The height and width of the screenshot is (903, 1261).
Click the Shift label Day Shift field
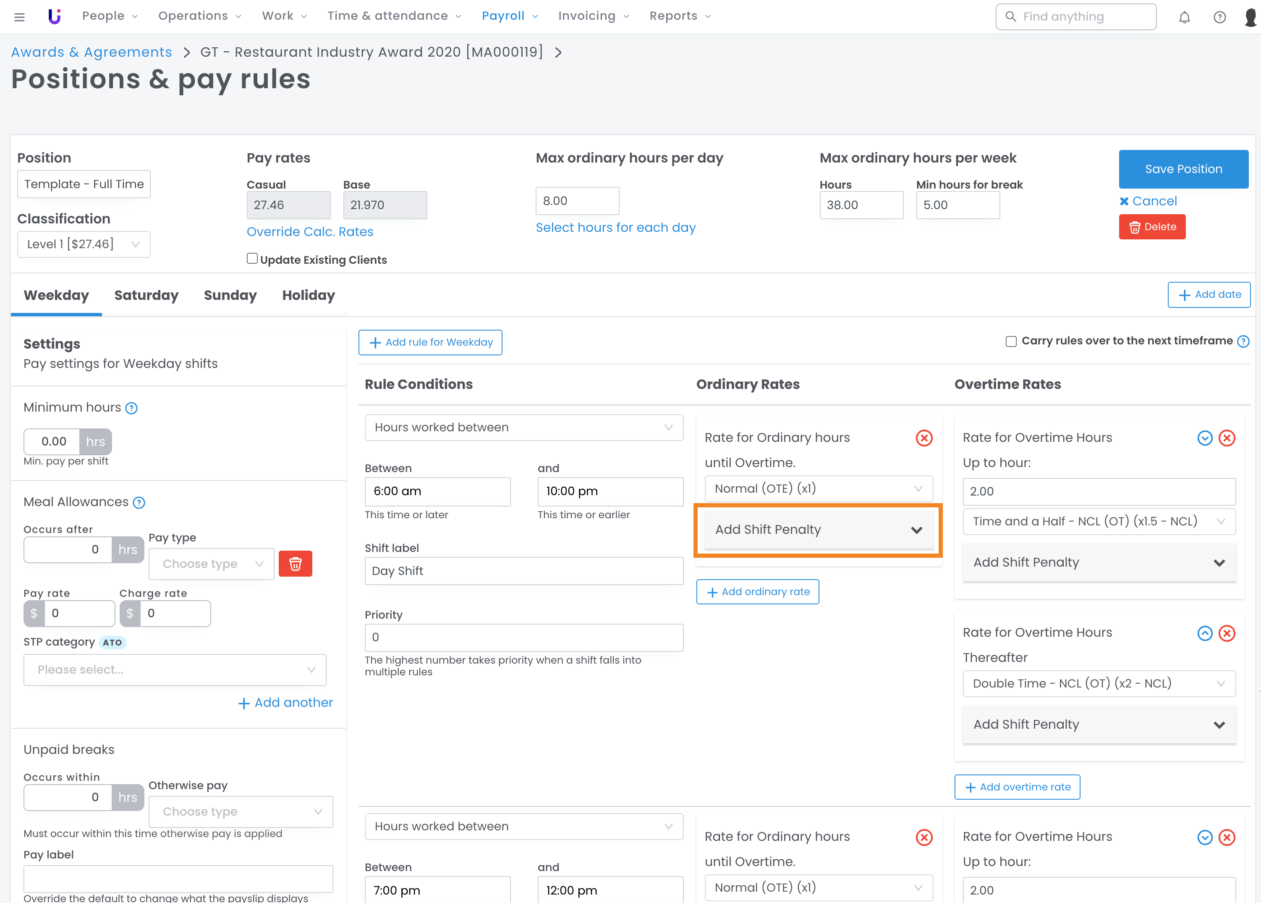pos(523,571)
